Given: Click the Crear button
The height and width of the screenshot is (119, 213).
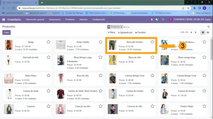Looking at the screenshot, I should point(6,33).
